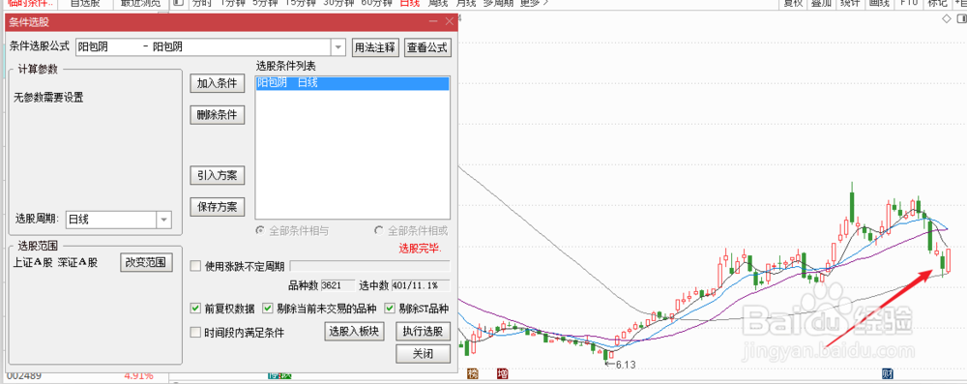Close the 条件选股 dialog with X
The height and width of the screenshot is (384, 967).
pos(450,21)
